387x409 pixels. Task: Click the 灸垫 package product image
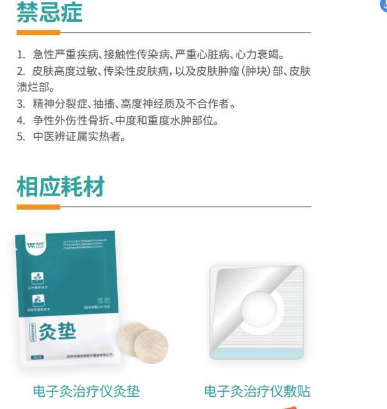(x=69, y=299)
